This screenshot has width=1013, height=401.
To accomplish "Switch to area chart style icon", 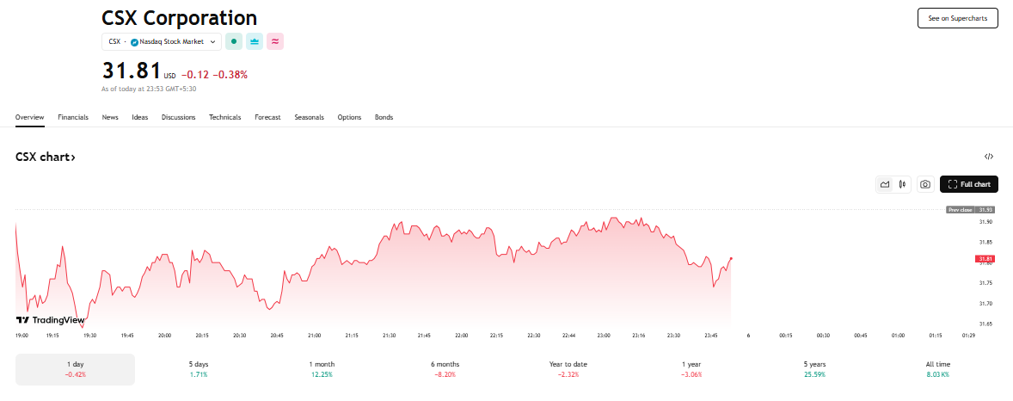I will pos(885,184).
